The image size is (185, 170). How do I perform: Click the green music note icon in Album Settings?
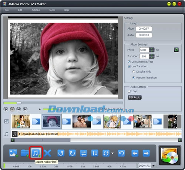click(176, 50)
